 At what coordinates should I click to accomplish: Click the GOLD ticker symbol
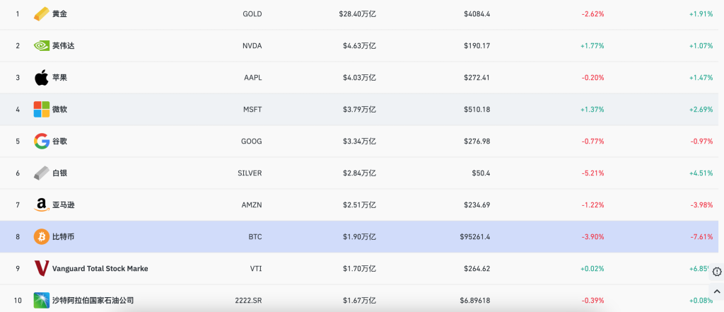pyautogui.click(x=252, y=14)
